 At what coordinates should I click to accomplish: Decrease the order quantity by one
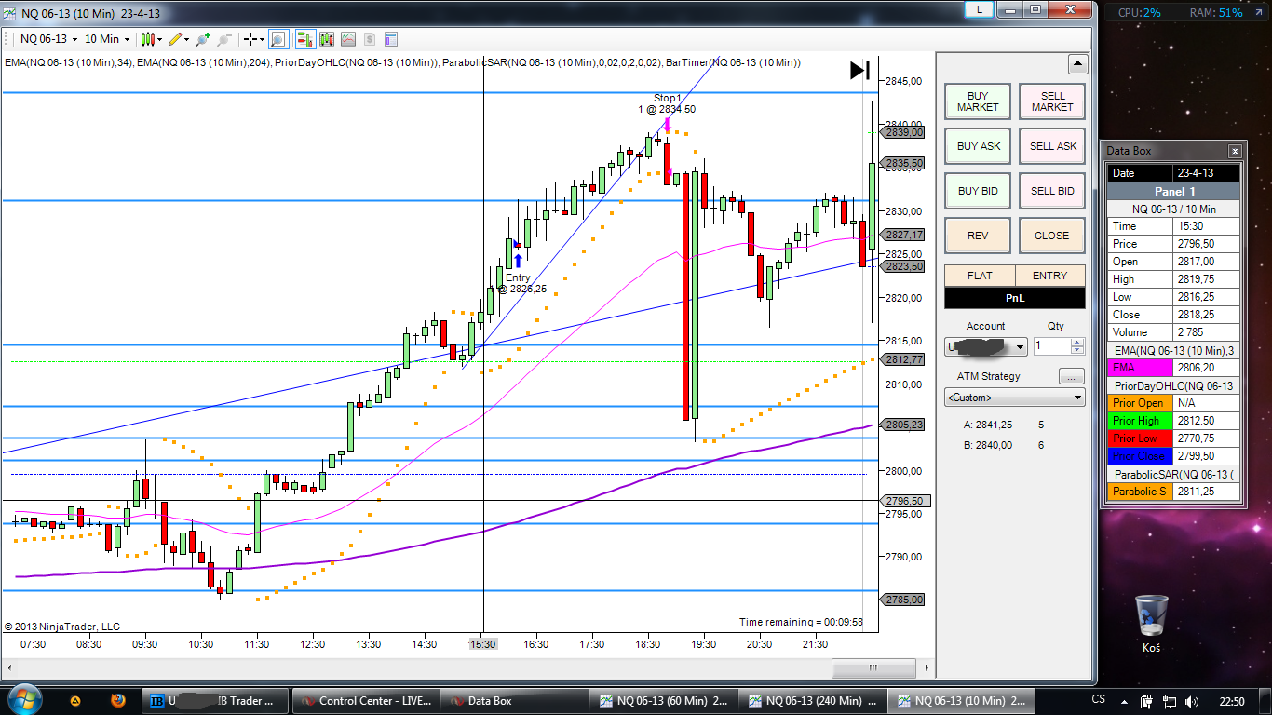1078,351
